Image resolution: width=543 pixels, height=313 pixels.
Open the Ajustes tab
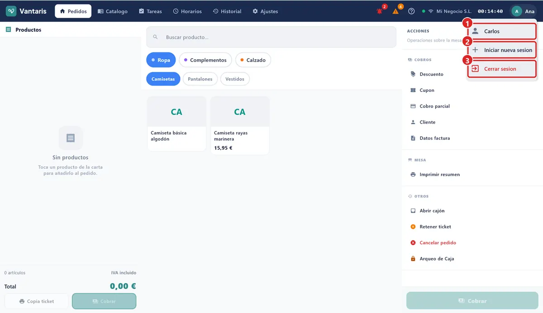[x=265, y=11]
